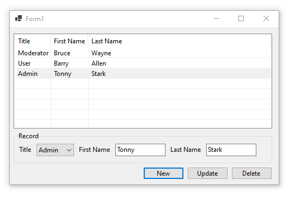Click the Record group box label
The height and width of the screenshot is (199, 295).
tap(28, 136)
